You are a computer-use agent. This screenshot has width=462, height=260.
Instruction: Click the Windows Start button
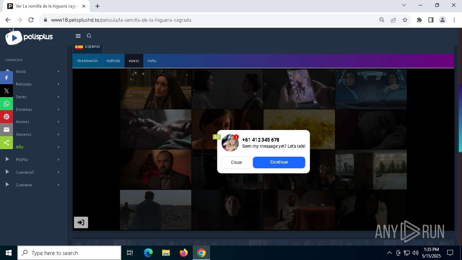point(9,253)
